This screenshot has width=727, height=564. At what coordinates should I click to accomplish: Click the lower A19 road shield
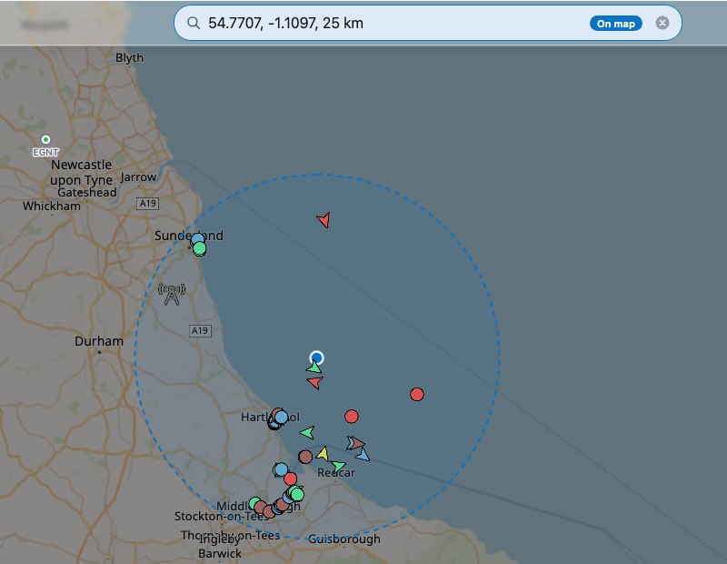[200, 330]
